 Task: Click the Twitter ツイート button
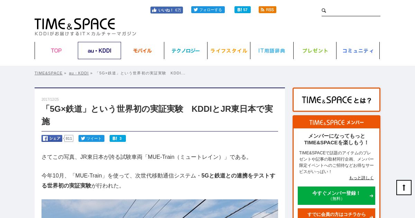click(91, 138)
